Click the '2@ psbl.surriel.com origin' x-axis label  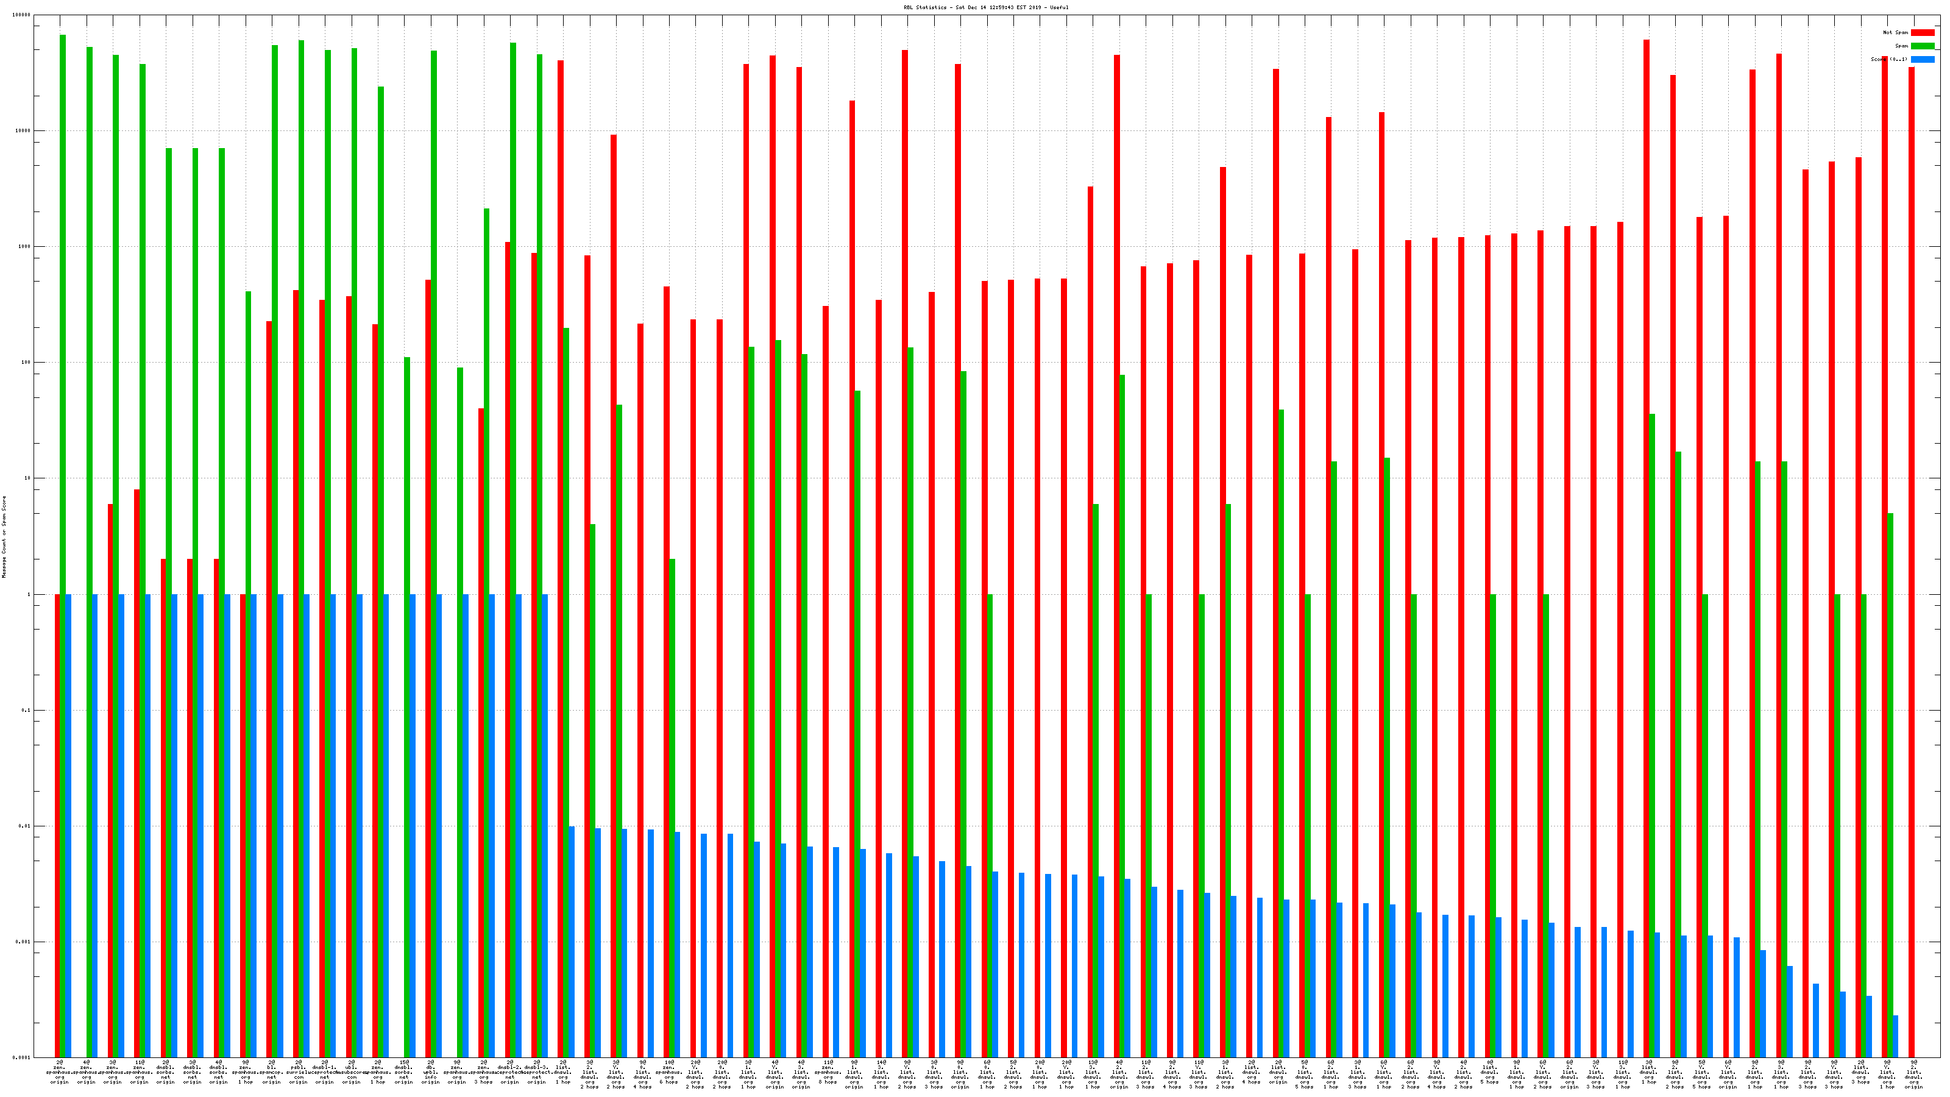point(298,1072)
